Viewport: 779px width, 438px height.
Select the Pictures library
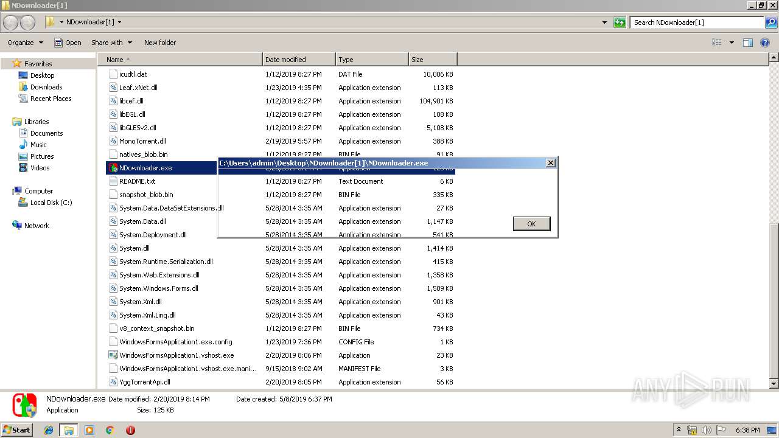(42, 156)
